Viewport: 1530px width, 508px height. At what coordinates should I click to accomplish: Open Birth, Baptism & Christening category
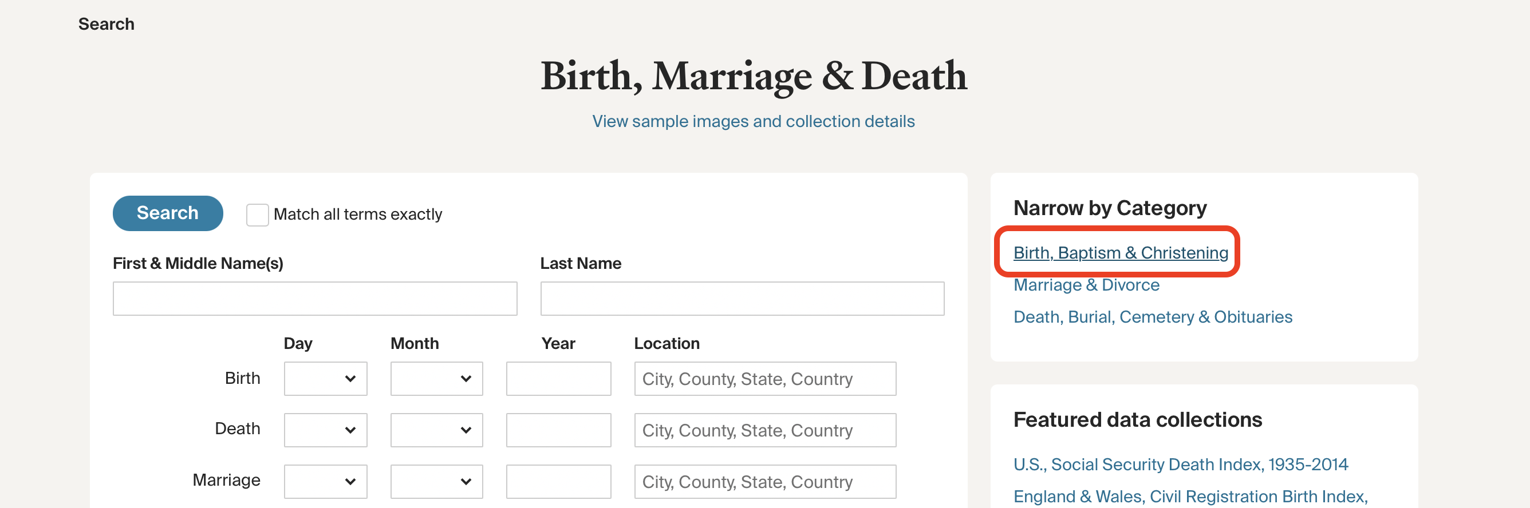[x=1120, y=252]
